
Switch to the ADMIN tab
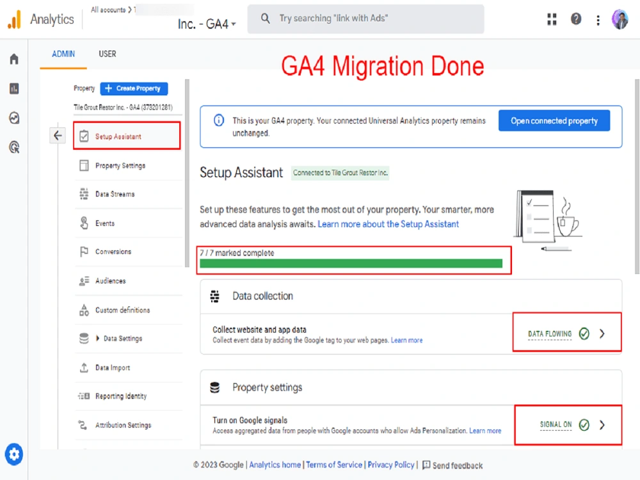point(63,54)
